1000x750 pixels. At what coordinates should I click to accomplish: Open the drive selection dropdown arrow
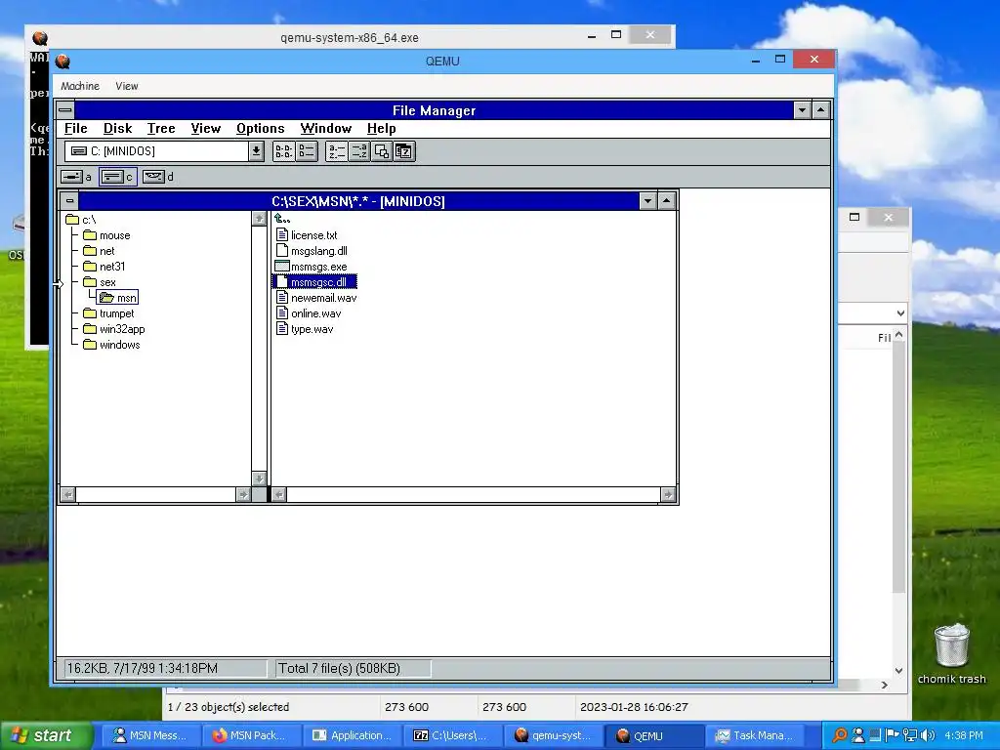256,151
